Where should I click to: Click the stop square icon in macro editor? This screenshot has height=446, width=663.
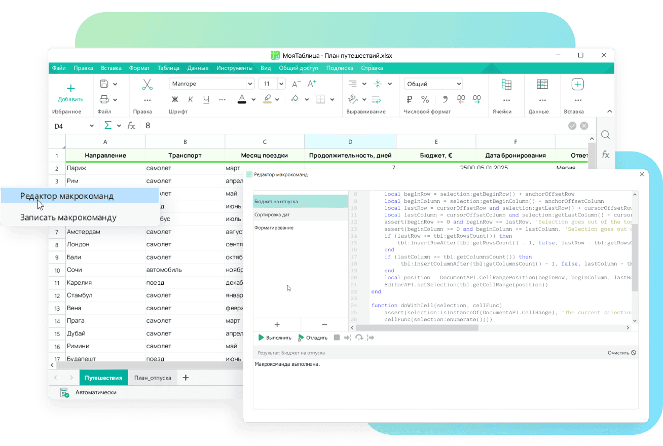click(337, 338)
